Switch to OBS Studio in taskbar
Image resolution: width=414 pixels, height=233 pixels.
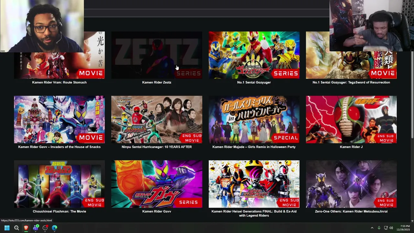(45, 228)
